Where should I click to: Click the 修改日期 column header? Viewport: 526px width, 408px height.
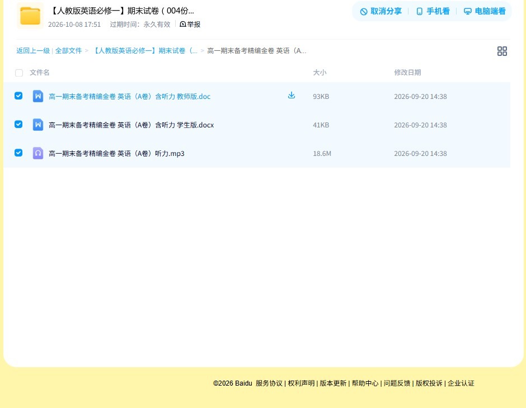(x=407, y=72)
